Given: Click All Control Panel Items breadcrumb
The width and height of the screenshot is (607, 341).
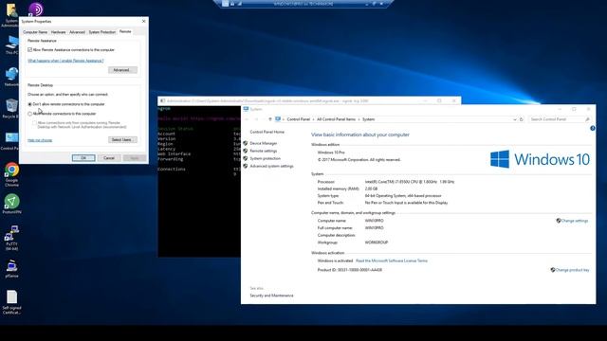Looking at the screenshot, I should tap(336, 119).
